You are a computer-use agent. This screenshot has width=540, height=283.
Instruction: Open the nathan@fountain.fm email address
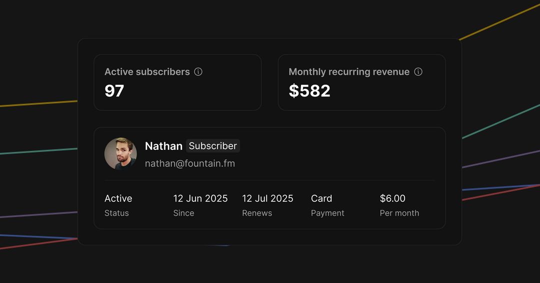[190, 163]
